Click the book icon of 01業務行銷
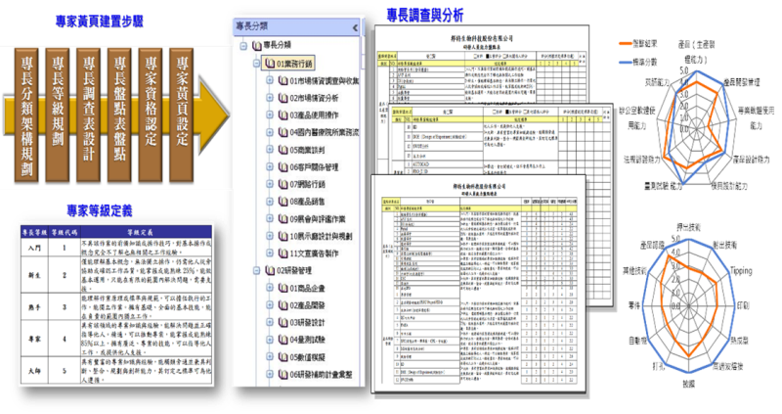This screenshot has height=414, width=782. 270,64
